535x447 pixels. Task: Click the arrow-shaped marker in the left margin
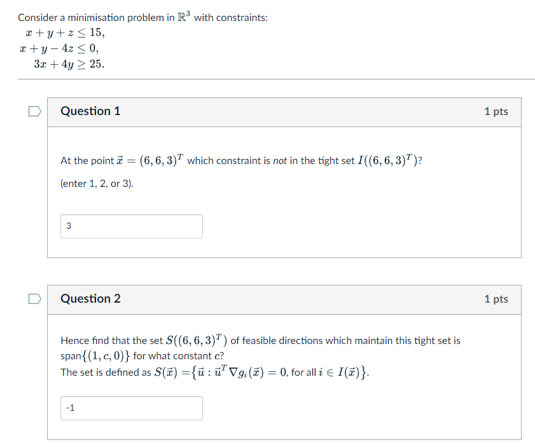coord(35,111)
